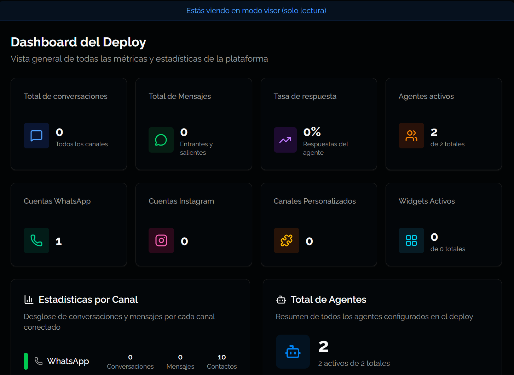Click the orange users icon for active agents

click(x=411, y=136)
